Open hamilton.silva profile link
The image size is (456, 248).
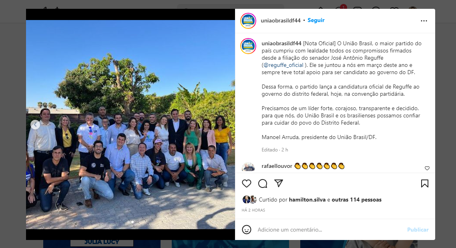click(307, 200)
